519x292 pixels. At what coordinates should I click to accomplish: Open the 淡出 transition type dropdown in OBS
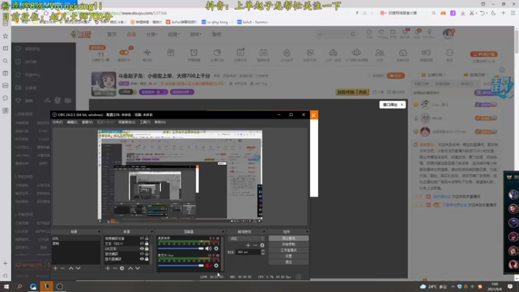tap(247, 238)
